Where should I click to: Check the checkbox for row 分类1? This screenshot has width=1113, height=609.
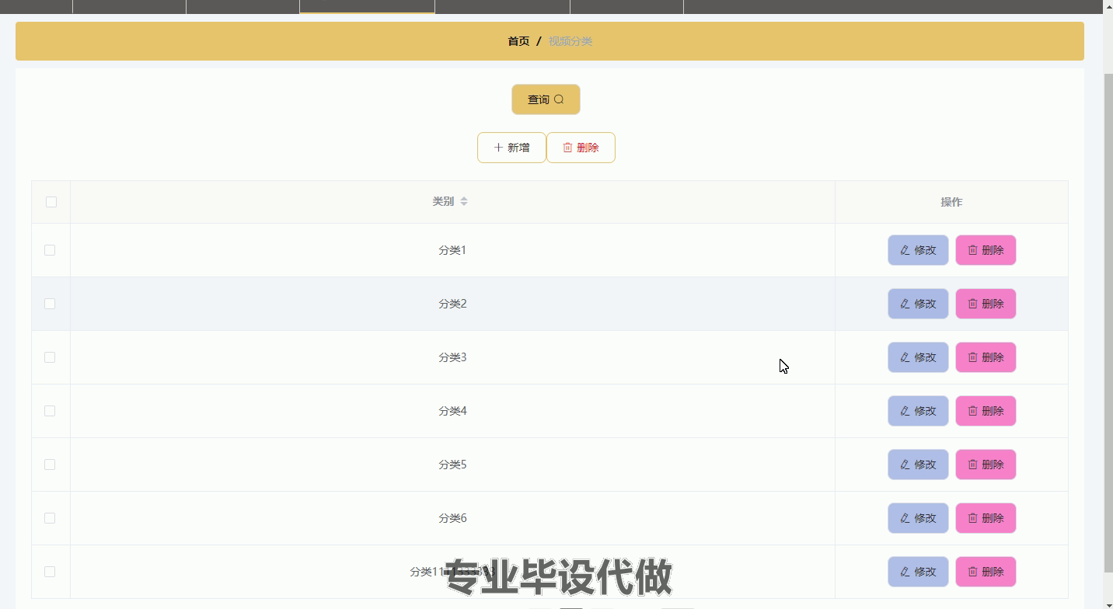pos(50,250)
